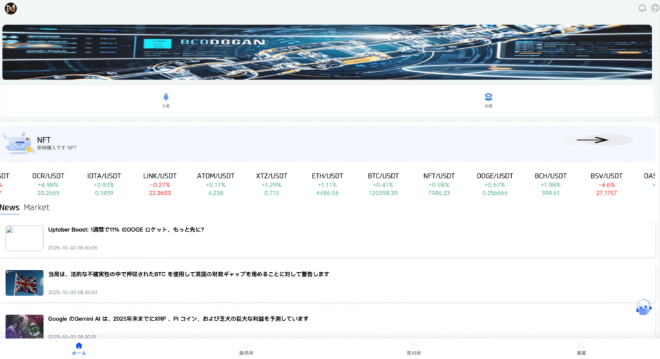This screenshot has width=660, height=359.
Task: Open the 取引所 exchange tab in bottom bar
Action: (414, 348)
